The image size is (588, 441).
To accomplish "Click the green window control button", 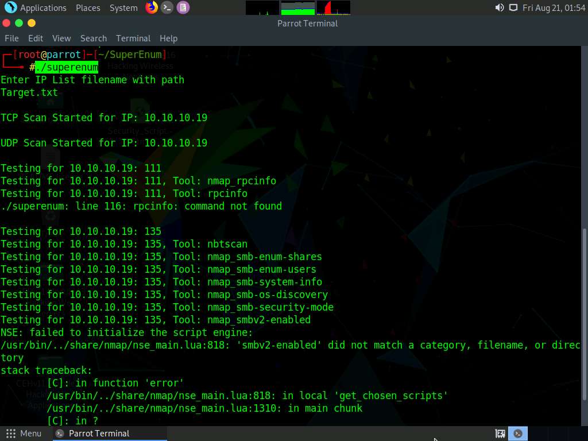I will click(19, 23).
